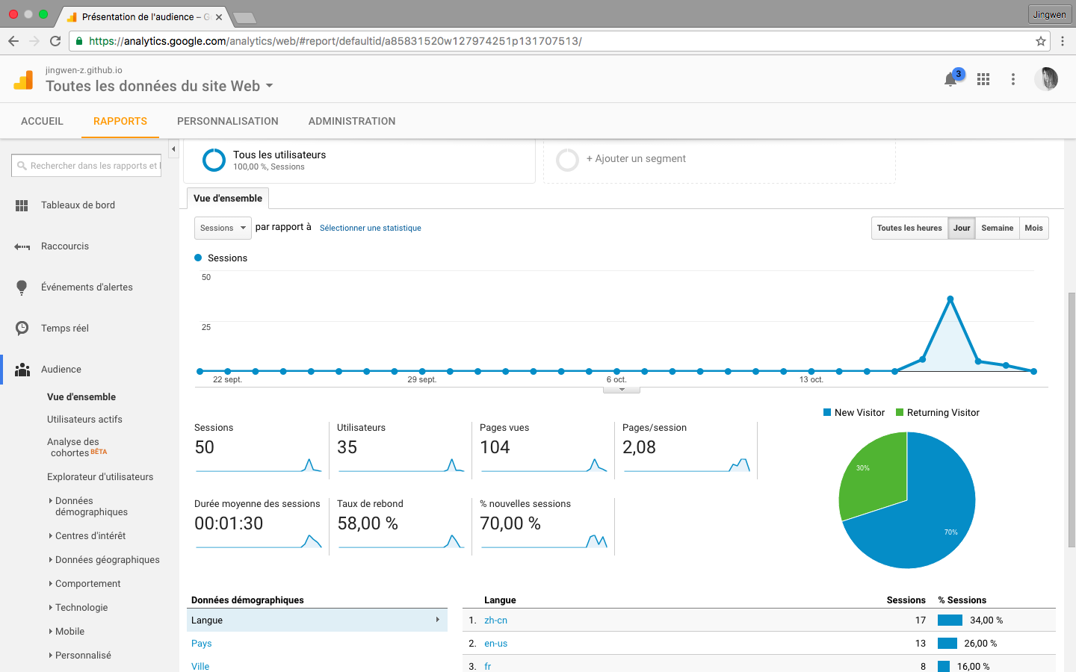Switch to the ACCUEIL tab

[42, 121]
